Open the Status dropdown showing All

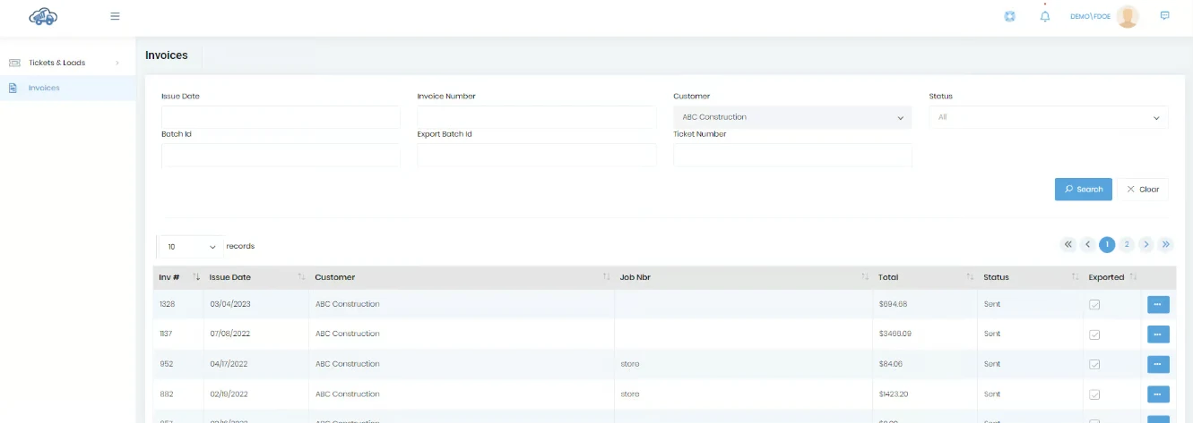(1049, 117)
